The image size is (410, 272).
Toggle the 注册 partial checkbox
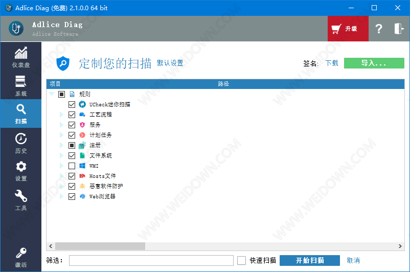tap(72, 145)
